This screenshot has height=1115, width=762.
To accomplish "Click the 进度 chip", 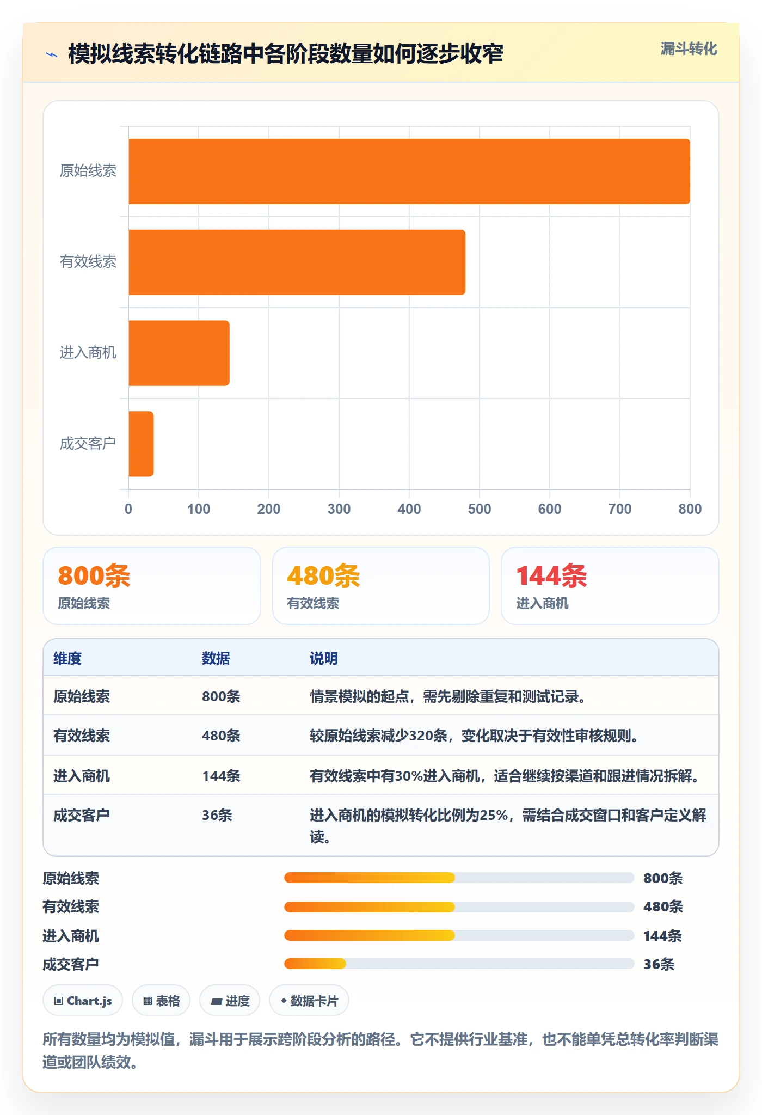I will tap(230, 1001).
